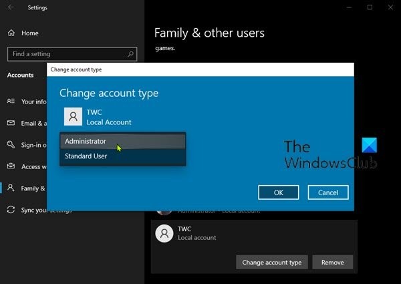
Task: Go back using the Settings back arrow
Action: pyautogui.click(x=11, y=7)
